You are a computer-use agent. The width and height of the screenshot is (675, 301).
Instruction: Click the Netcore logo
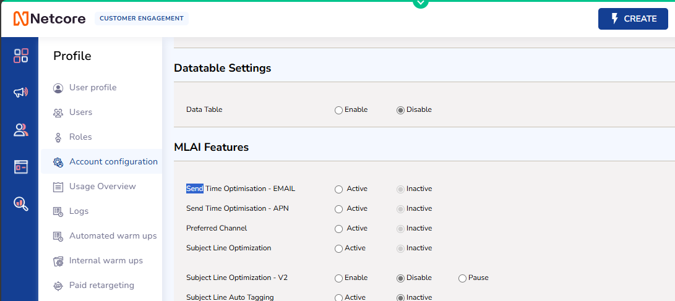pyautogui.click(x=49, y=19)
